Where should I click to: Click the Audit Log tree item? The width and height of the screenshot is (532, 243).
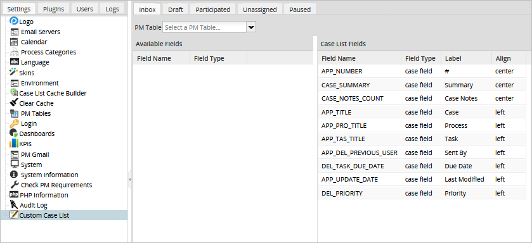[33, 205]
